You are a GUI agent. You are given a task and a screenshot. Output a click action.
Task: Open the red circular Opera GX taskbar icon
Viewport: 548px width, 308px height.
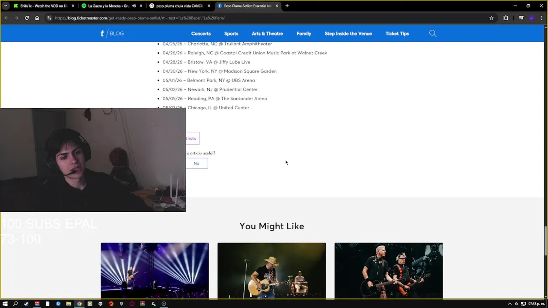click(132, 304)
